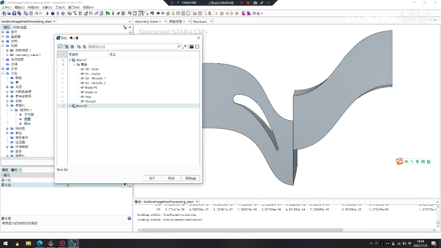
Task: Tick the checkbox for Hub
Action: click(x=62, y=97)
